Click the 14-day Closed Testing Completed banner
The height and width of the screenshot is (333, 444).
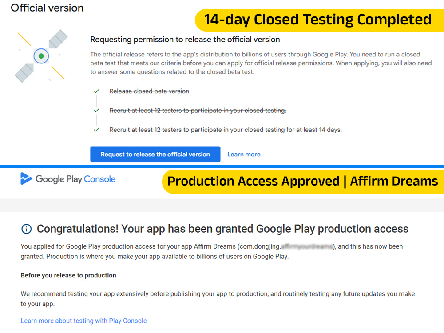pyautogui.click(x=319, y=20)
